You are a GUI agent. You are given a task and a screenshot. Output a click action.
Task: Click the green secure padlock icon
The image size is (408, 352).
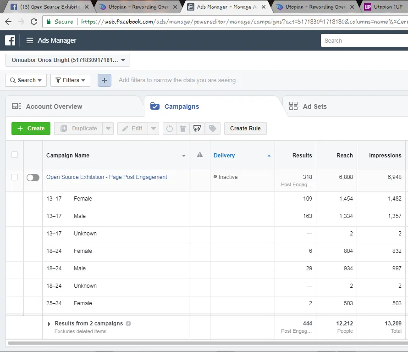pyautogui.click(x=49, y=22)
